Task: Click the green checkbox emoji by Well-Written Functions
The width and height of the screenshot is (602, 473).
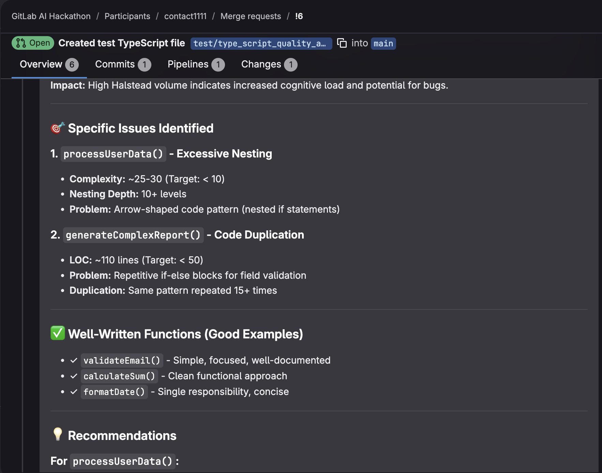Action: [x=58, y=333]
